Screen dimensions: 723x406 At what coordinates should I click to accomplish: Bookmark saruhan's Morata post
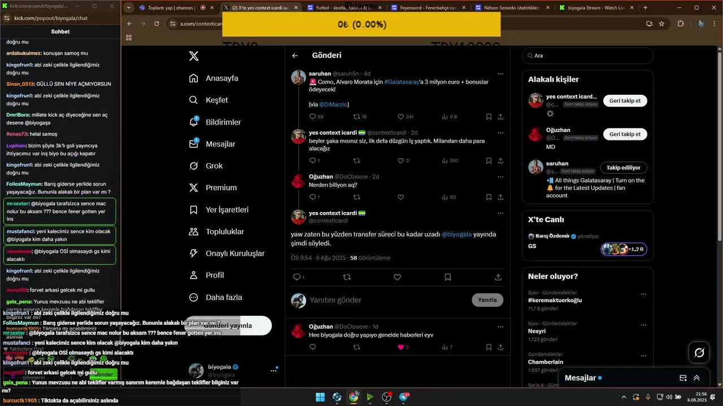click(489, 117)
